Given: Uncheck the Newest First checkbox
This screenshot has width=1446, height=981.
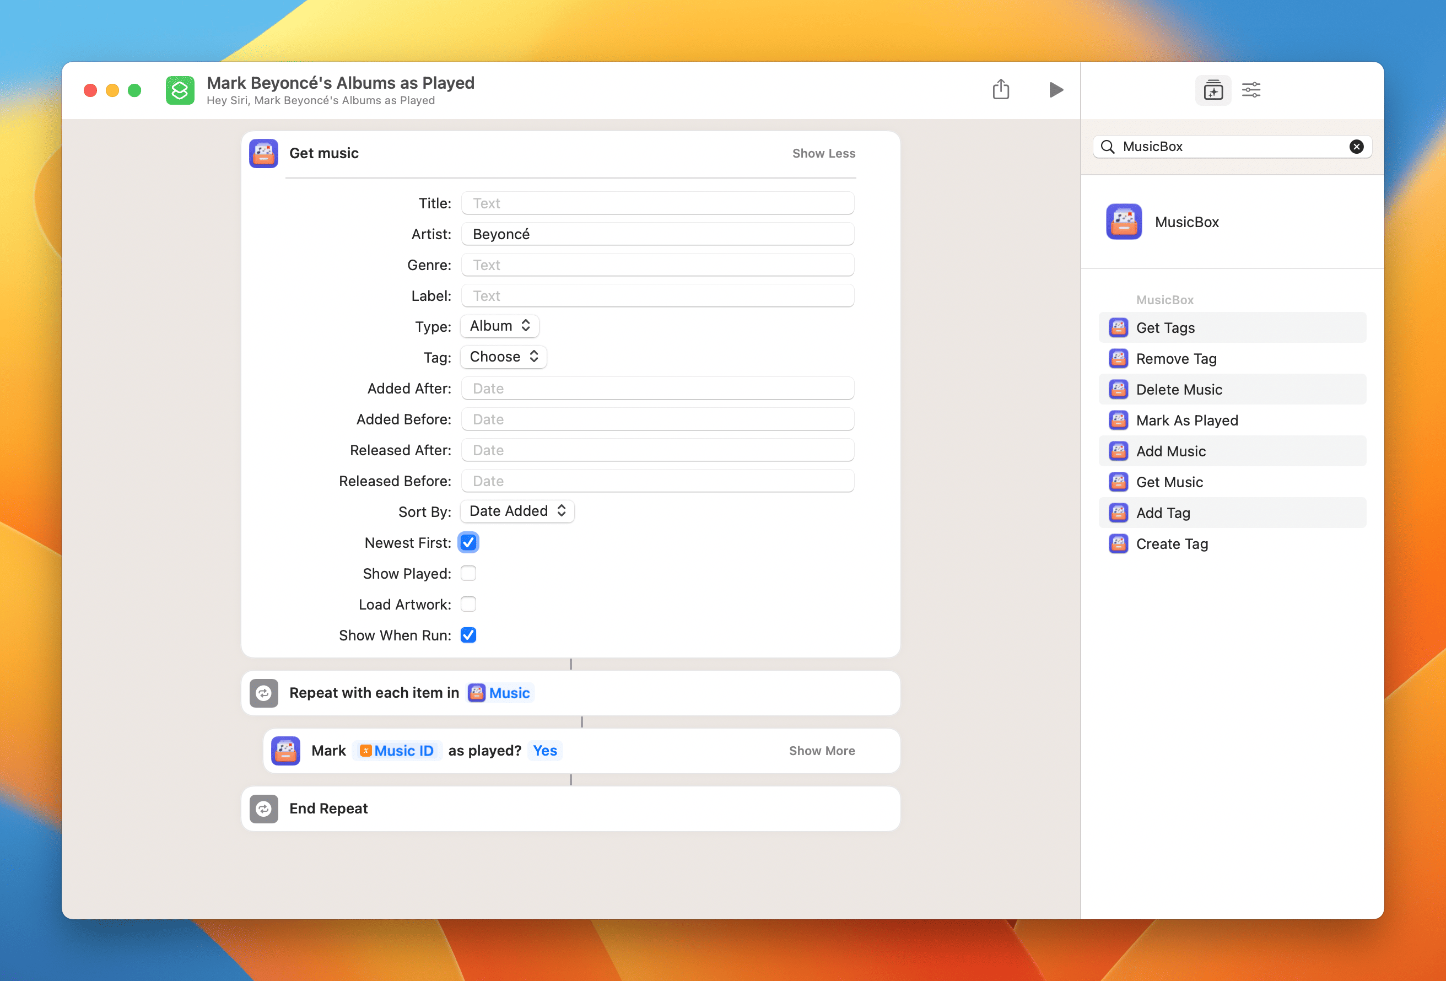Looking at the screenshot, I should [x=468, y=543].
